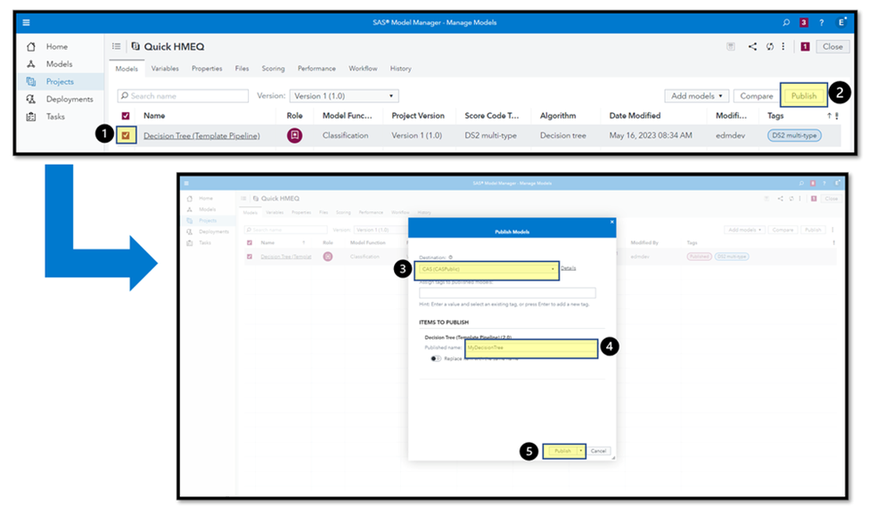Uncheck the Decision Tree row checkbox in top window
Screen dimensions: 869x515
pos(126,135)
